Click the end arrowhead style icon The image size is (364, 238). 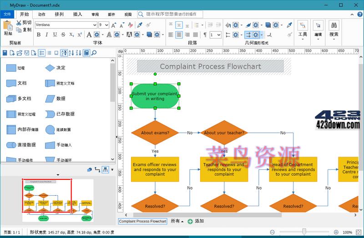coord(248,35)
